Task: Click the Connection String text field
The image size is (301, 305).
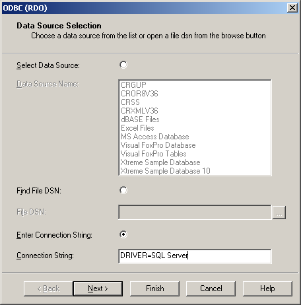Action: 195,256
